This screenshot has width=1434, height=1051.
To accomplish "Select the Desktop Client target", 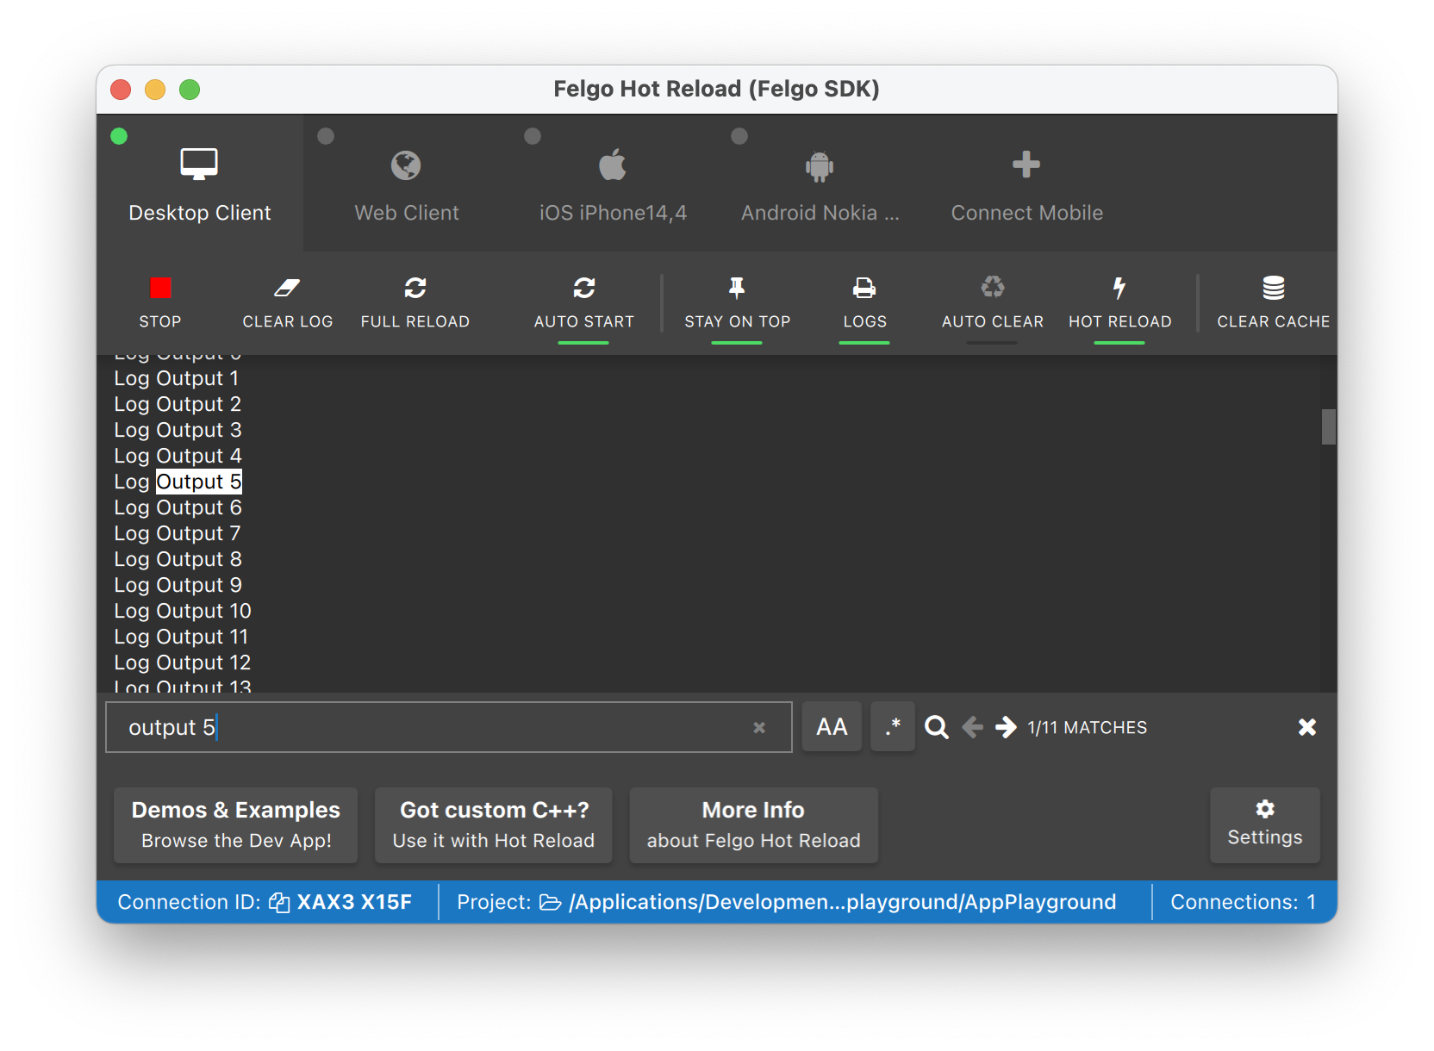I will [x=199, y=185].
